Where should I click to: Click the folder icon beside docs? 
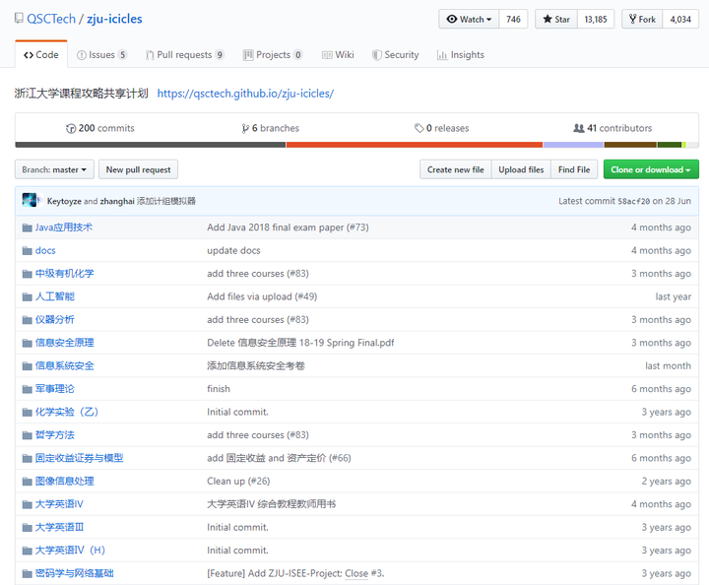point(28,250)
